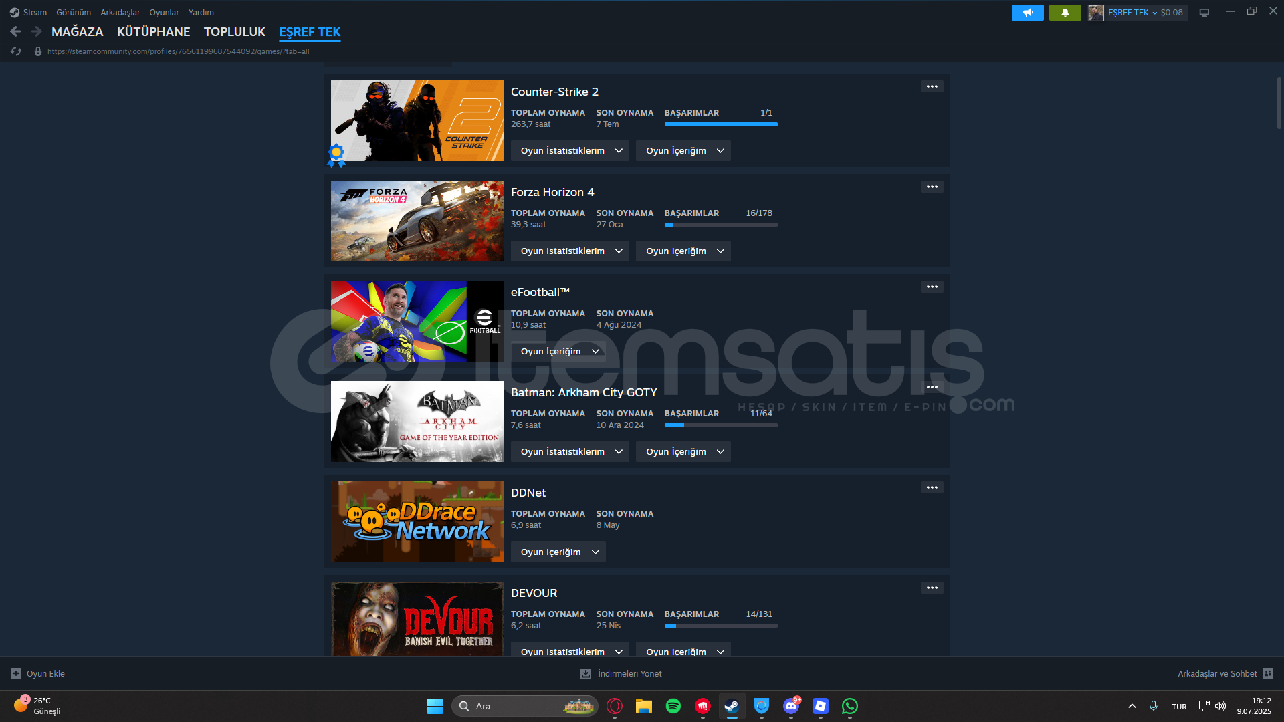
Task: Click the Steam taskbar icon
Action: (732, 706)
